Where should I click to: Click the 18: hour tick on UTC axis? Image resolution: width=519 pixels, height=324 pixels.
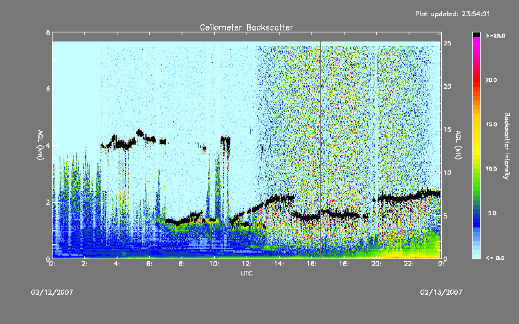click(344, 264)
